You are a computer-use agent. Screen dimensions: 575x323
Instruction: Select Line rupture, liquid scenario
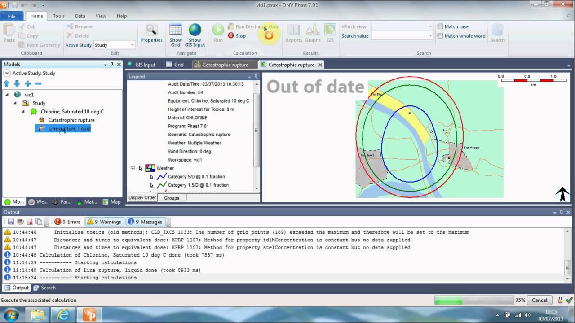point(70,129)
